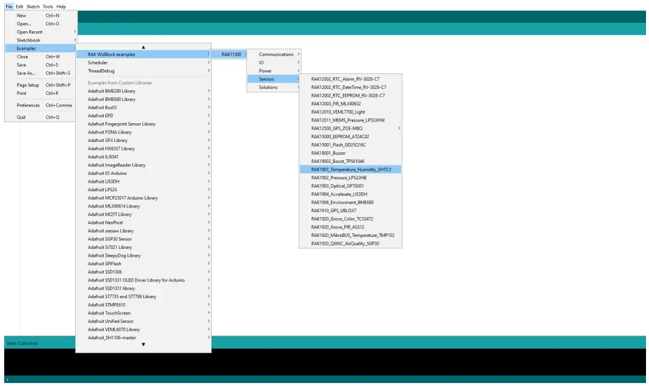Open RAK1903_Optical_OPT3001 example
Viewport: 649px width, 386px height.
(x=350, y=186)
